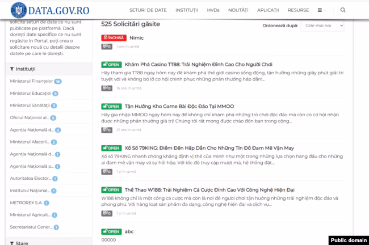369x245 pixels.
Task: Open SETURI DE DATE menu item
Action: 145,10
